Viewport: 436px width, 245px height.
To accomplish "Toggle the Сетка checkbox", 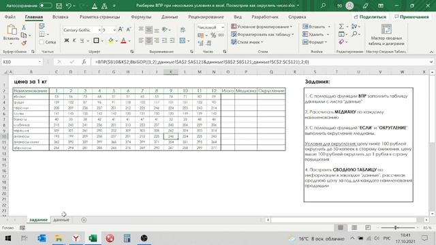I will (42, 42).
